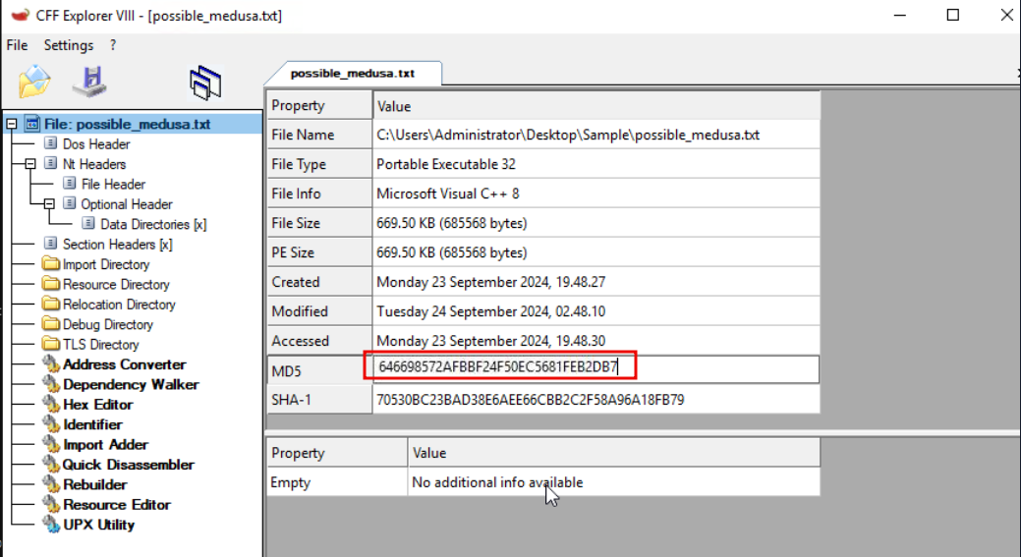Screen dimensions: 1021x557
Task: Select the Import Directory folder
Action: click(x=105, y=264)
